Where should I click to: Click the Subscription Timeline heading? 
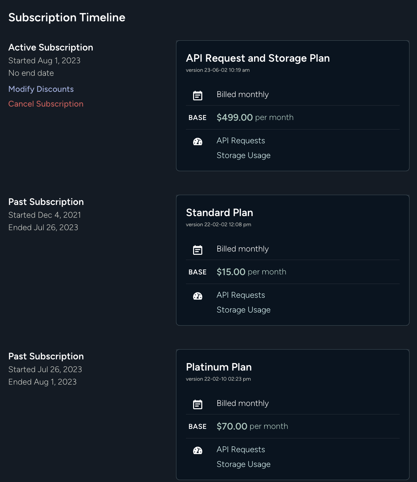pos(67,17)
